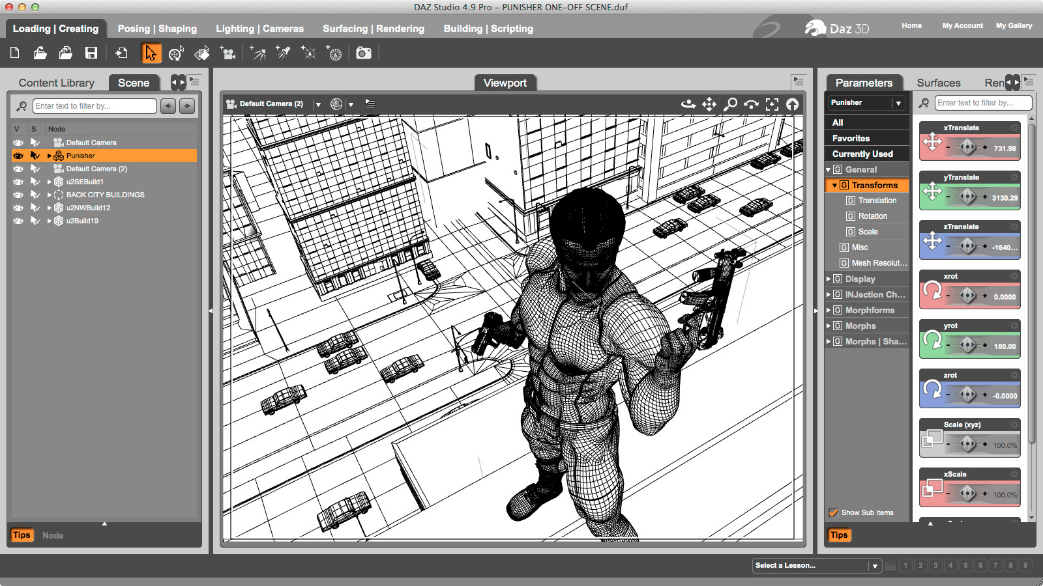Toggle visibility of Default Camera node
The height and width of the screenshot is (586, 1043).
(18, 143)
